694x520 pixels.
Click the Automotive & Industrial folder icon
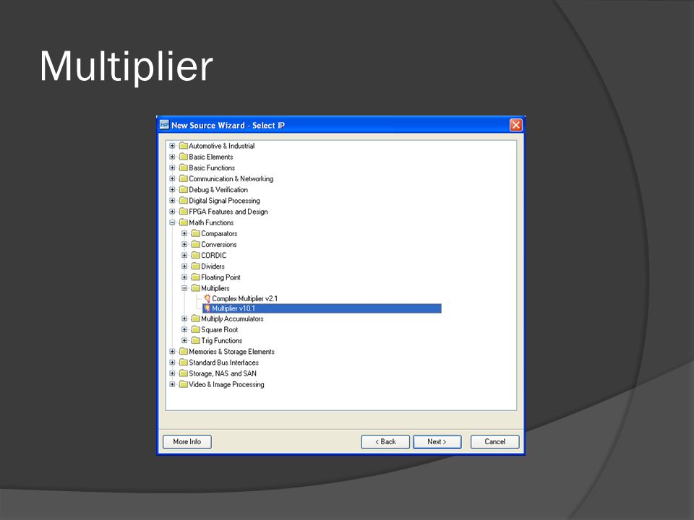pos(183,145)
